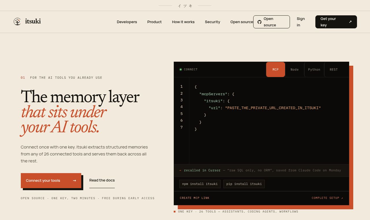Screen dimensions: 370x220
Task: Click the pip install itsuki chip
Action: point(244,184)
